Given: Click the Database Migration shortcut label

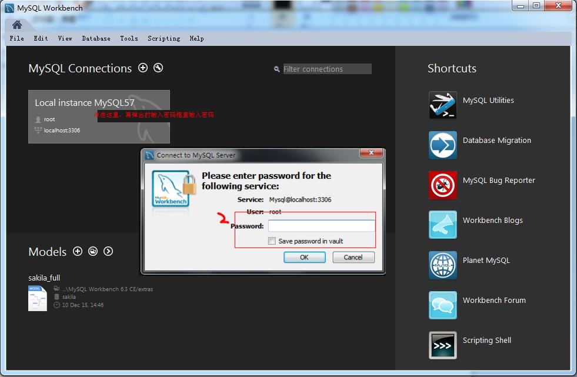Looking at the screenshot, I should 497,141.
